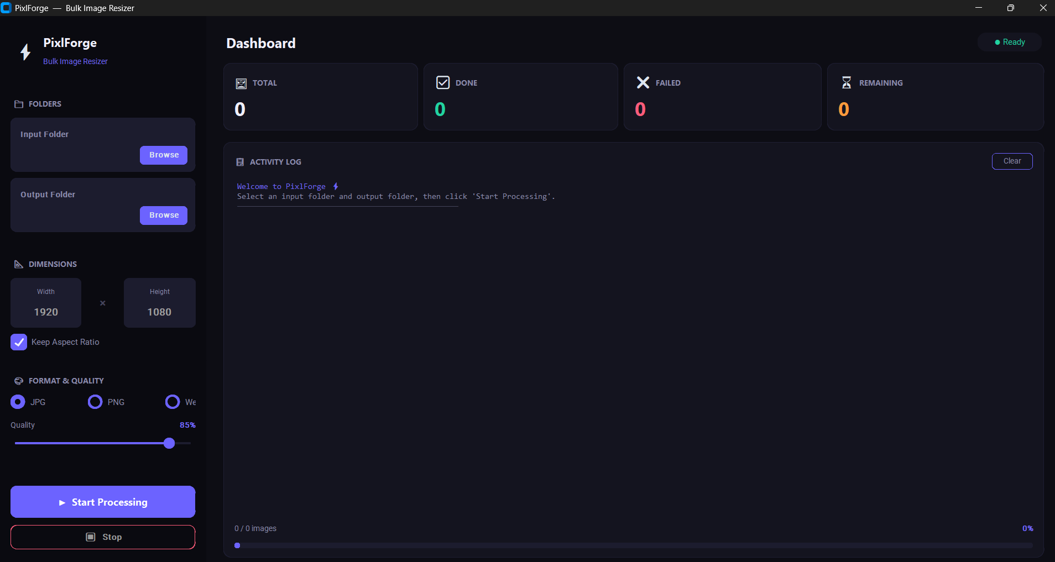Click the Quality label
The width and height of the screenshot is (1055, 562).
(x=23, y=425)
